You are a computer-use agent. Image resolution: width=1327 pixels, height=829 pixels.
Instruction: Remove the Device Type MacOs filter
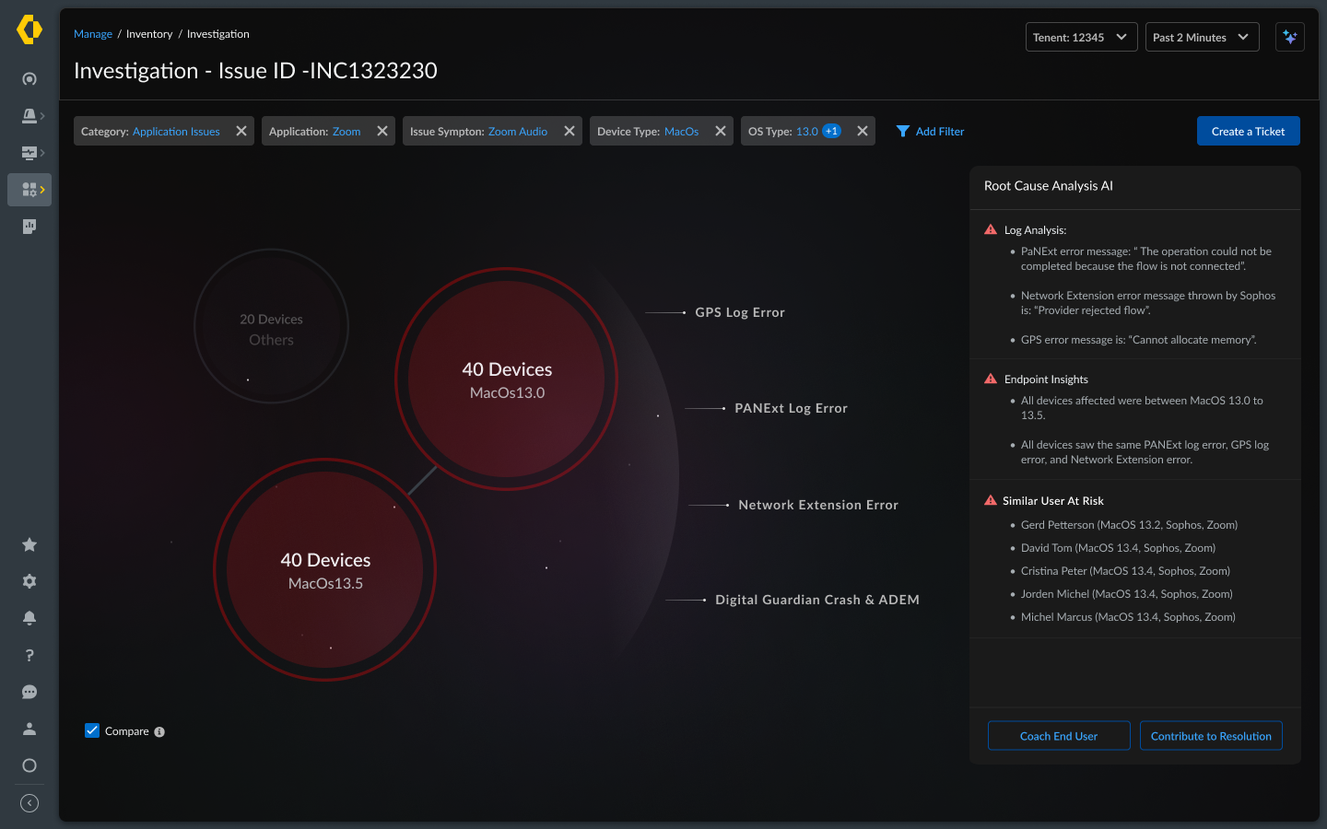click(x=721, y=131)
